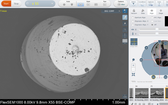Click the Slow capture speed label
The width and height of the screenshot is (168, 105).
coord(123,4)
